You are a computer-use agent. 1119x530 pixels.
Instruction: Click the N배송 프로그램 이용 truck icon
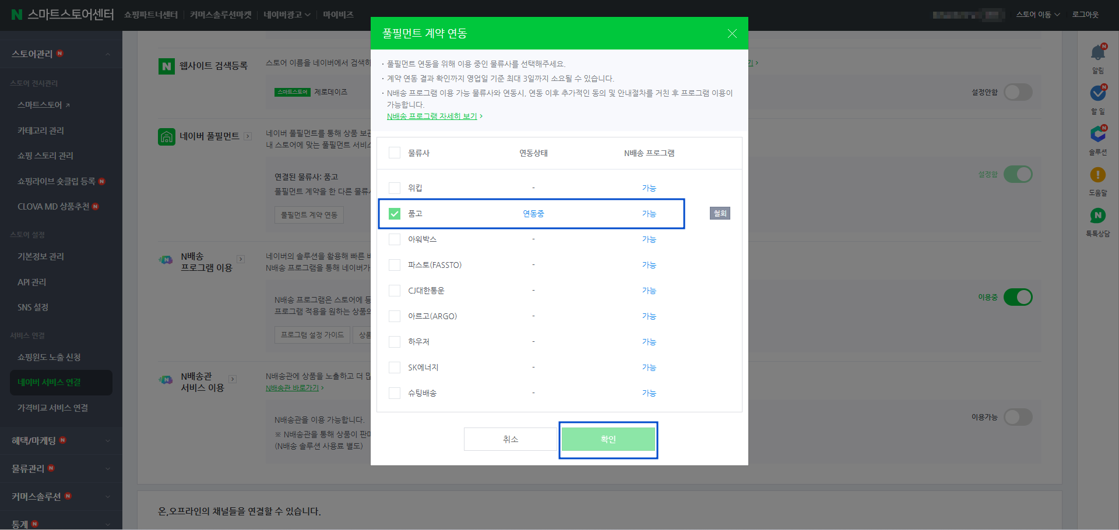coord(166,260)
